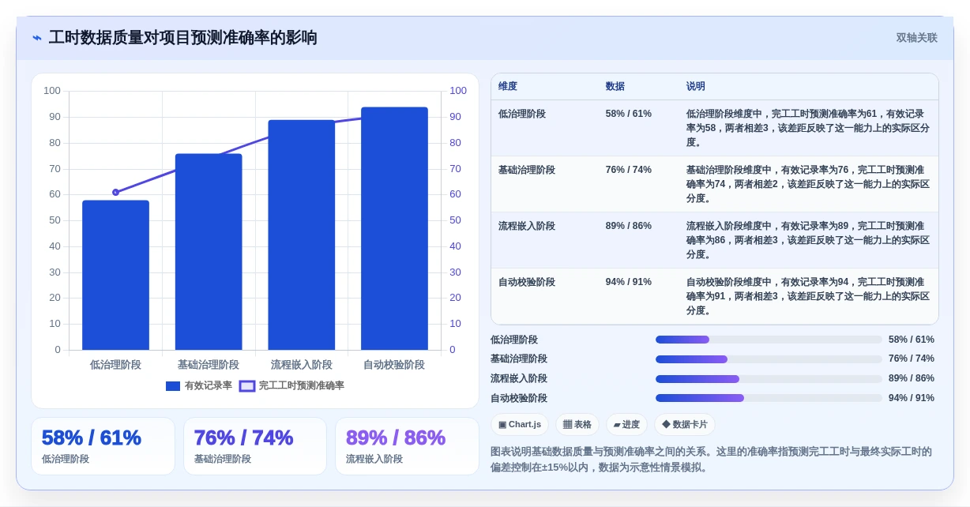Viewport: 970px width, 507px height.
Task: Click the 58% / 61% value beside progress bar
Action: (x=912, y=340)
